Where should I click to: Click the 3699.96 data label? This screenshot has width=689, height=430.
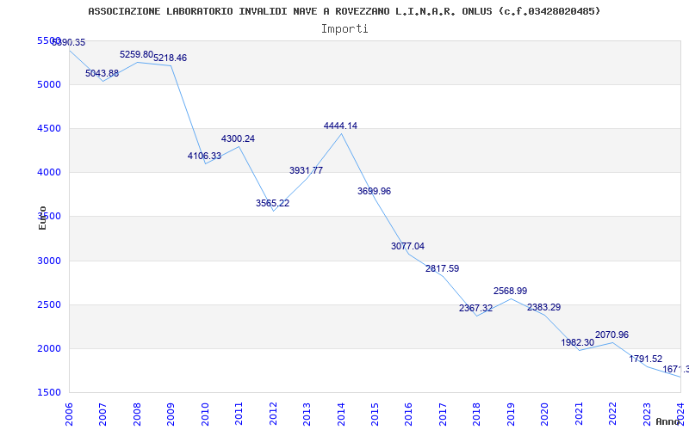point(374,191)
